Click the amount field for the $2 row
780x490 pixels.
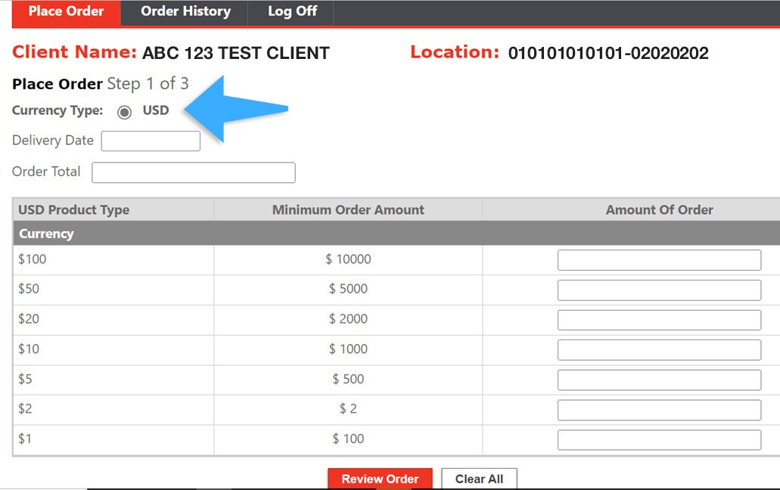658,409
